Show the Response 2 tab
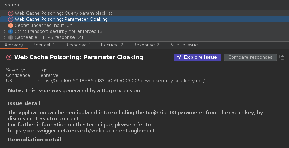The image size is (289, 148). click(146, 45)
